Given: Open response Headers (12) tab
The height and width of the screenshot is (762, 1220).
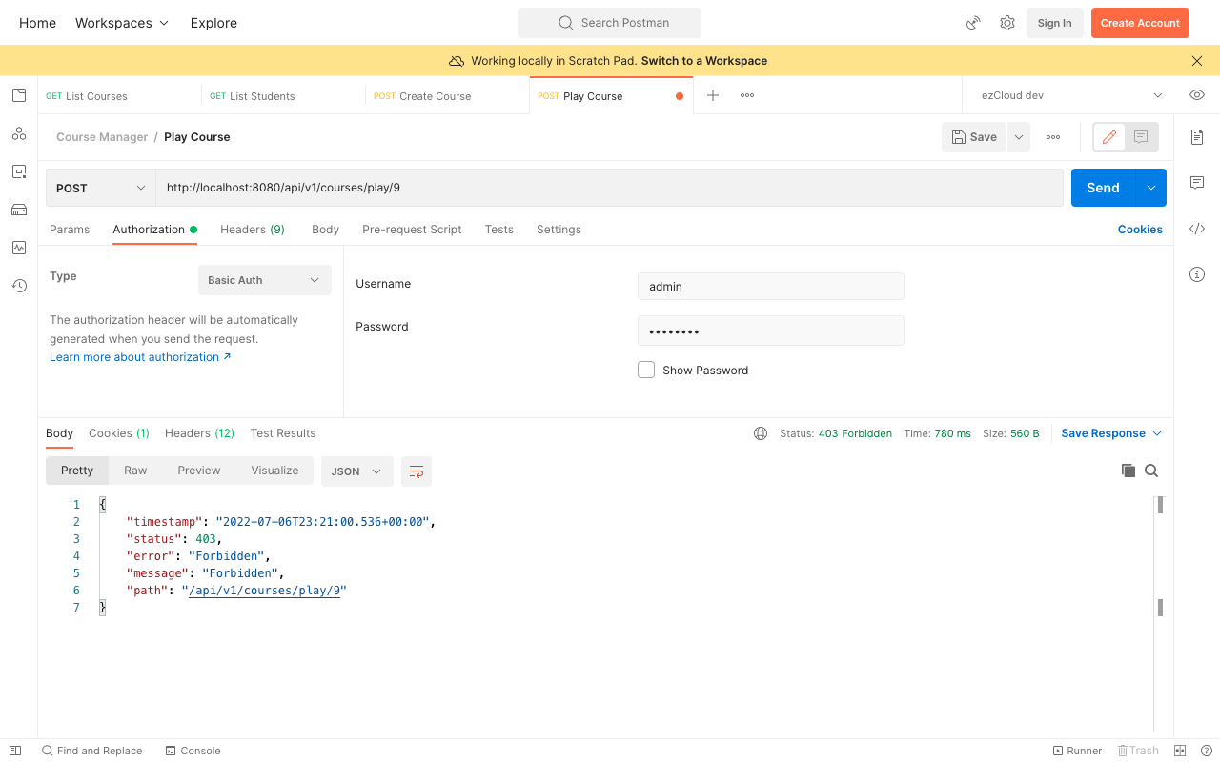Looking at the screenshot, I should [x=199, y=433].
